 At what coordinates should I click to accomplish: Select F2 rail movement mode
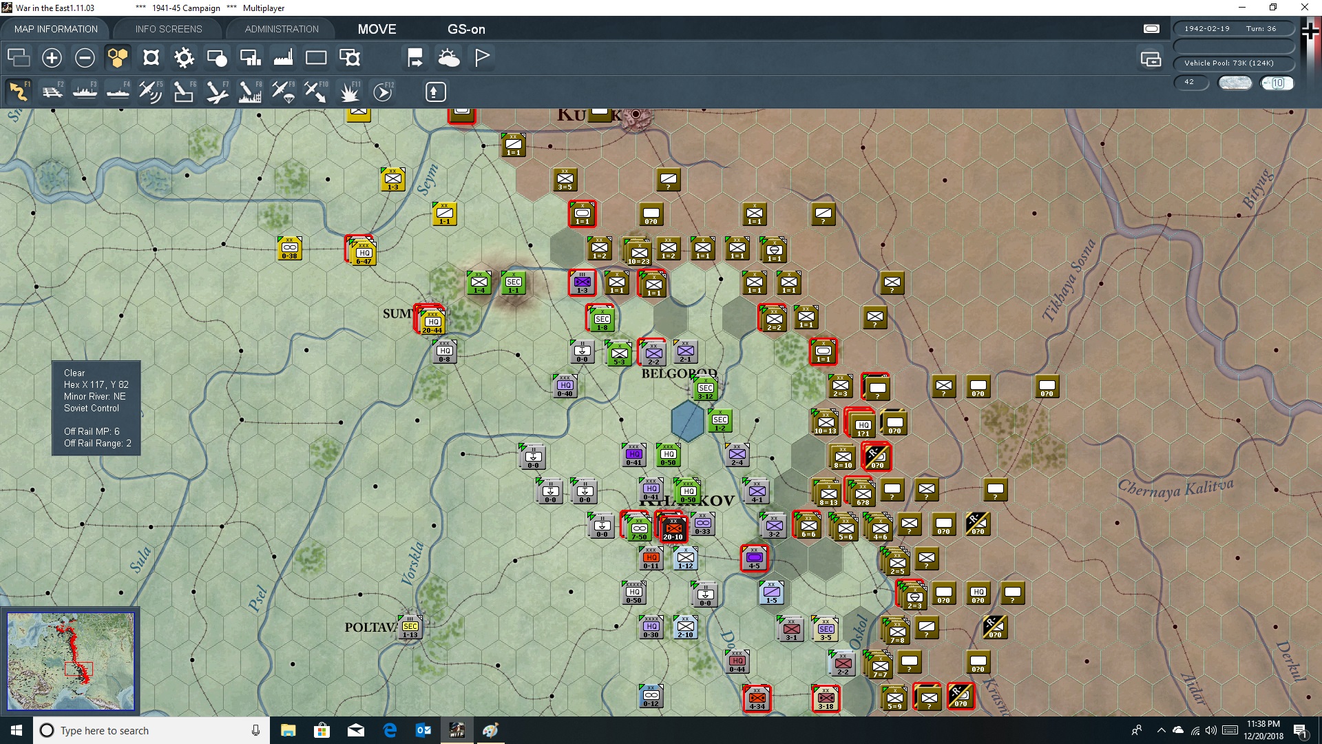[52, 92]
